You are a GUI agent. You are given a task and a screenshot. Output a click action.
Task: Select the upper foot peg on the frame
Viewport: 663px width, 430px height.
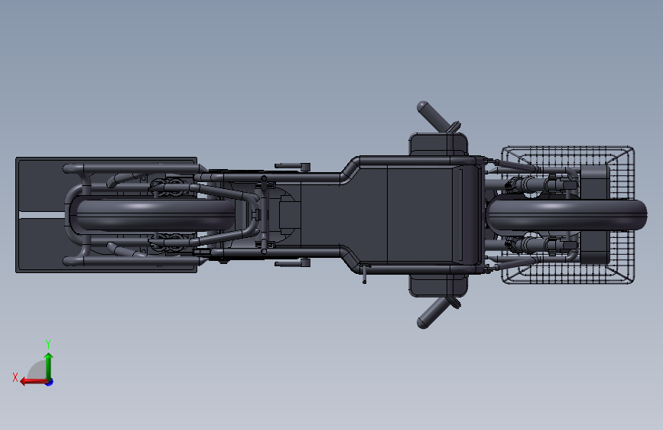click(x=292, y=166)
